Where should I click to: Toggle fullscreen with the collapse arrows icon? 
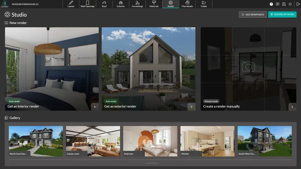[290, 4]
